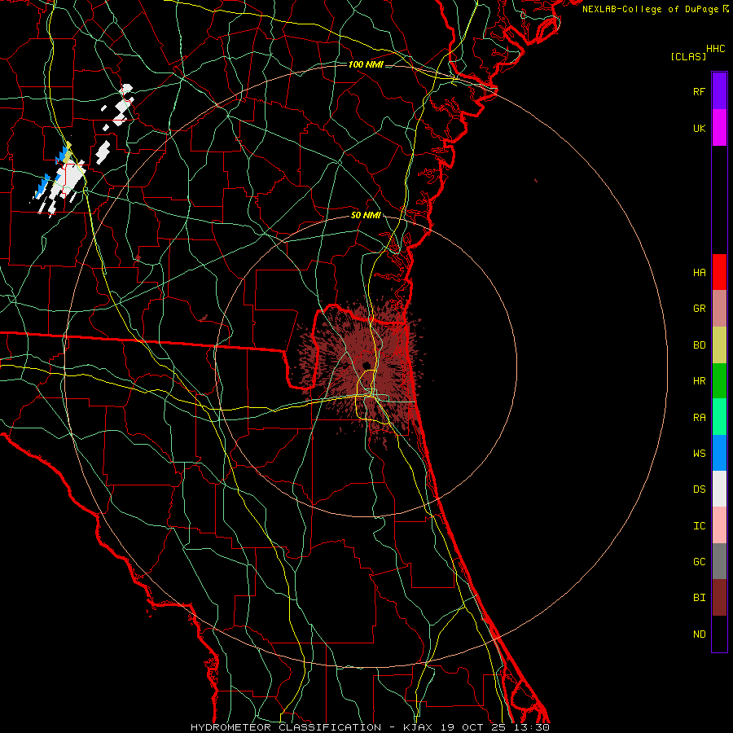
Task: Click the '100 NMI' range ring label
Action: coord(366,64)
